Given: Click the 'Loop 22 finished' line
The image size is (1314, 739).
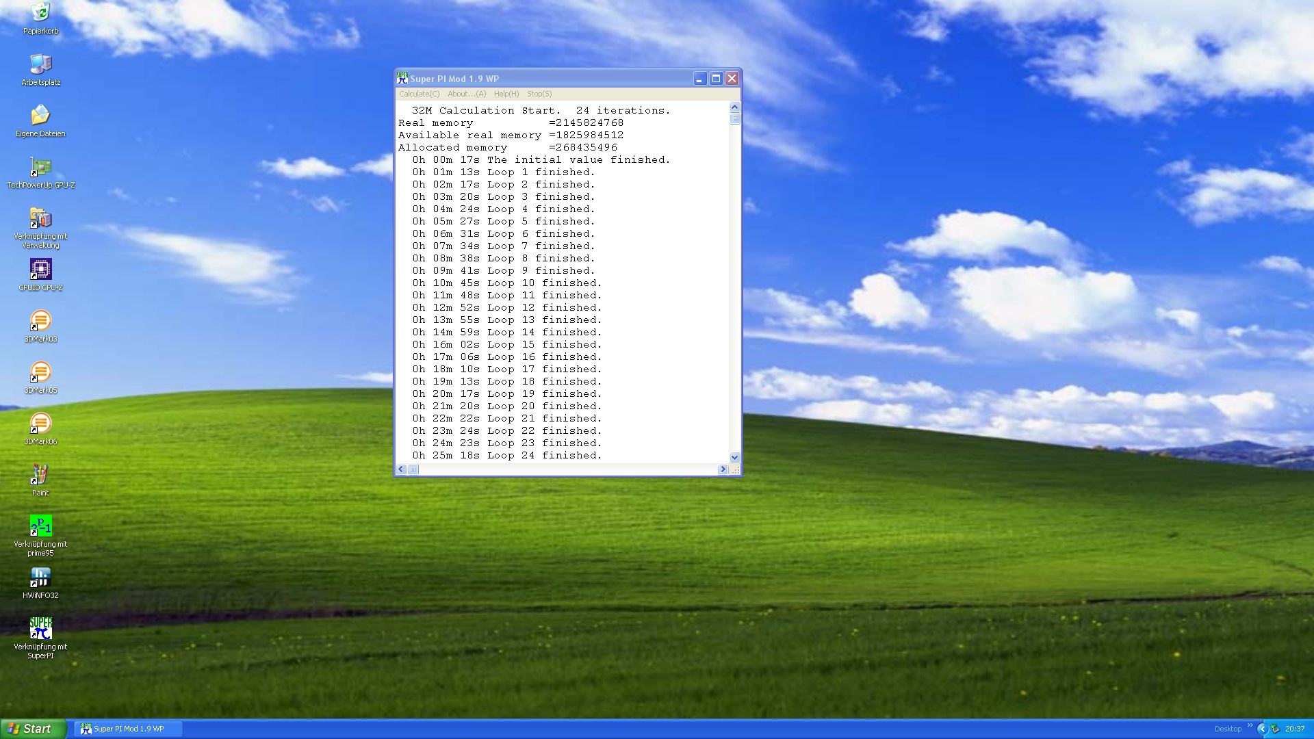Looking at the screenshot, I should pyautogui.click(x=507, y=430).
